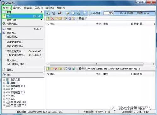Expand the (D:) drive node

[x=4, y=89]
